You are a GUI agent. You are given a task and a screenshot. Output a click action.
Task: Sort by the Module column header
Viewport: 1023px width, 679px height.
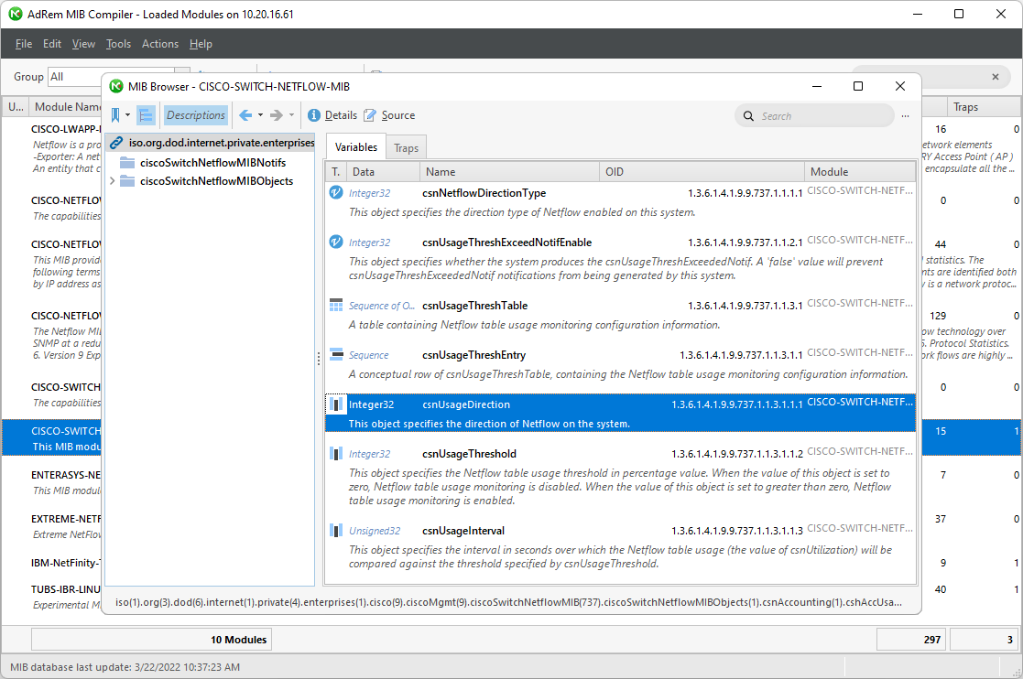click(x=859, y=172)
